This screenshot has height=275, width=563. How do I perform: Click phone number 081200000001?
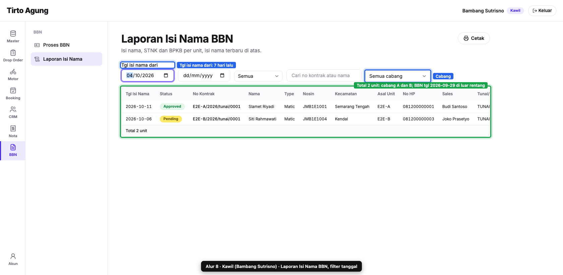coord(419,107)
